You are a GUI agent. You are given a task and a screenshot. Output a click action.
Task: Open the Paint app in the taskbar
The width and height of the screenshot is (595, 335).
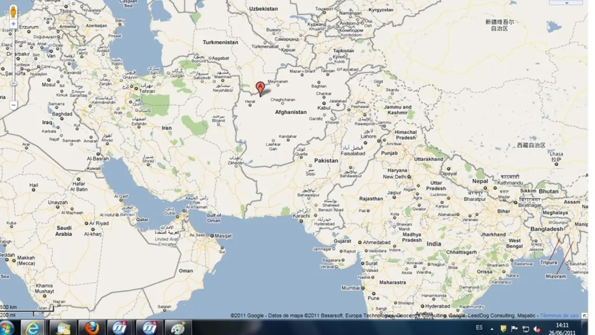click(178, 328)
